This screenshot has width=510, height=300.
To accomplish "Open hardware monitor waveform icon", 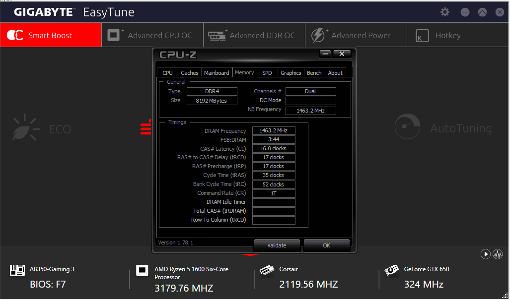I will [498, 254].
